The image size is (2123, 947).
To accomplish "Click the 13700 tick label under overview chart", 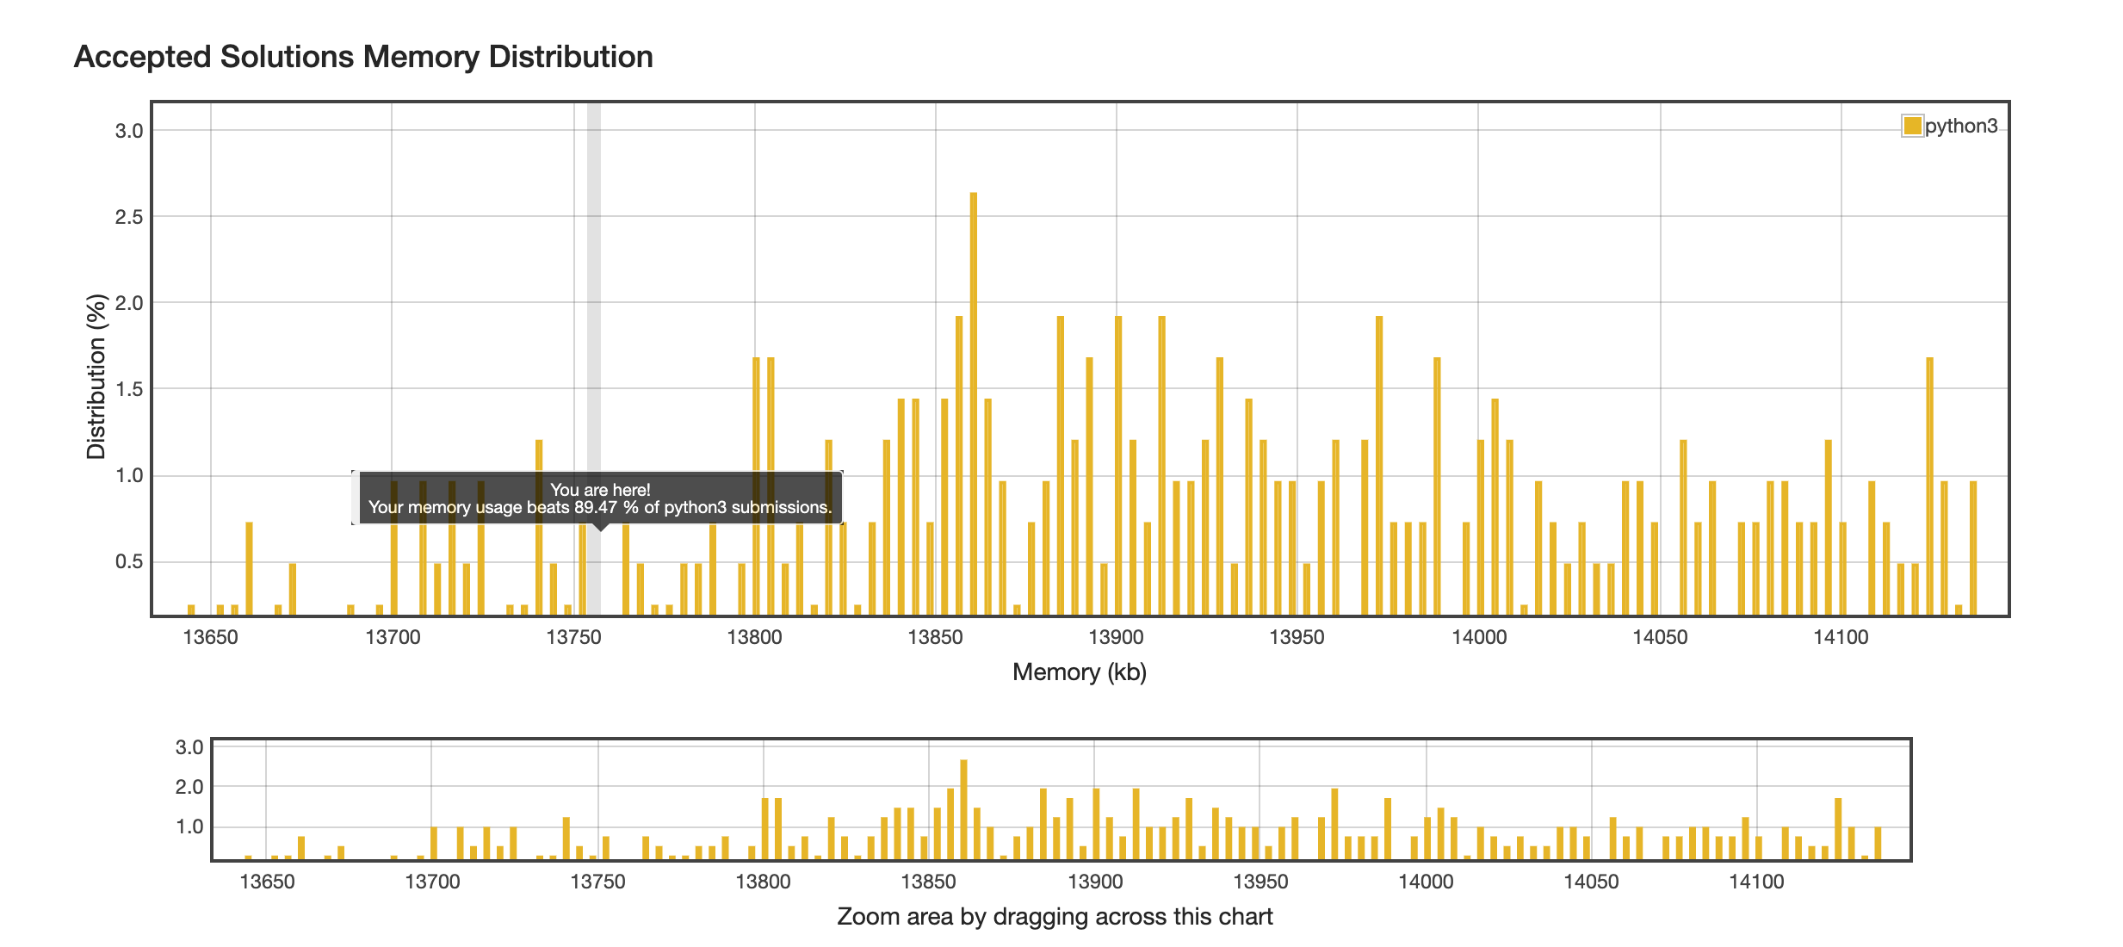I will coord(432,882).
